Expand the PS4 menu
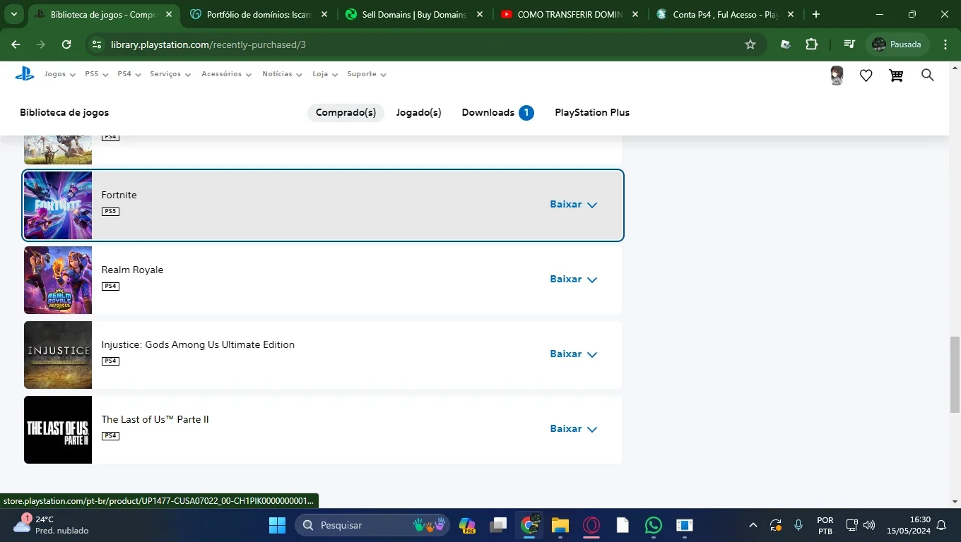The image size is (961, 542). (129, 74)
